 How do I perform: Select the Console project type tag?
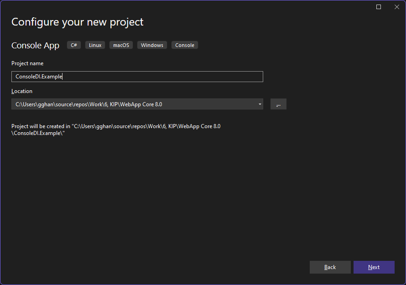pyautogui.click(x=185, y=45)
